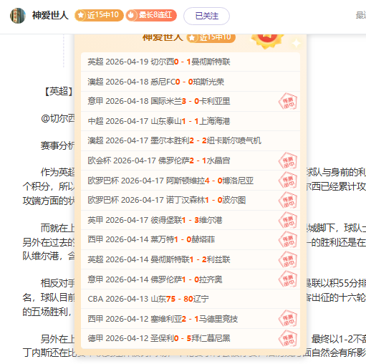This screenshot has height=364, width=366.
Task: Select the 切尔西 vs 曼彻斯特联 match row
Action: [x=191, y=62]
